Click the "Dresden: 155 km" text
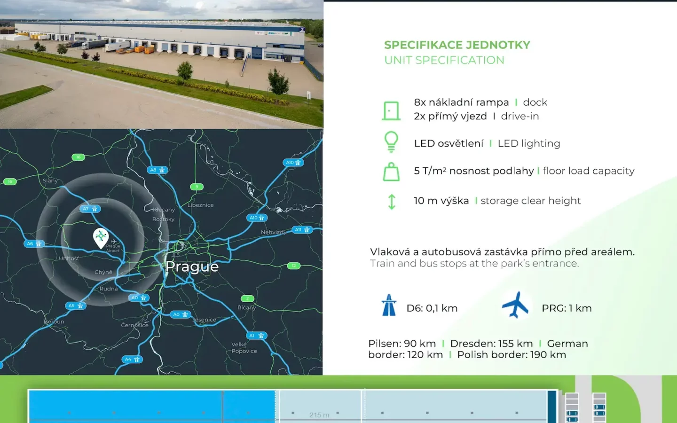The width and height of the screenshot is (677, 423). [491, 344]
